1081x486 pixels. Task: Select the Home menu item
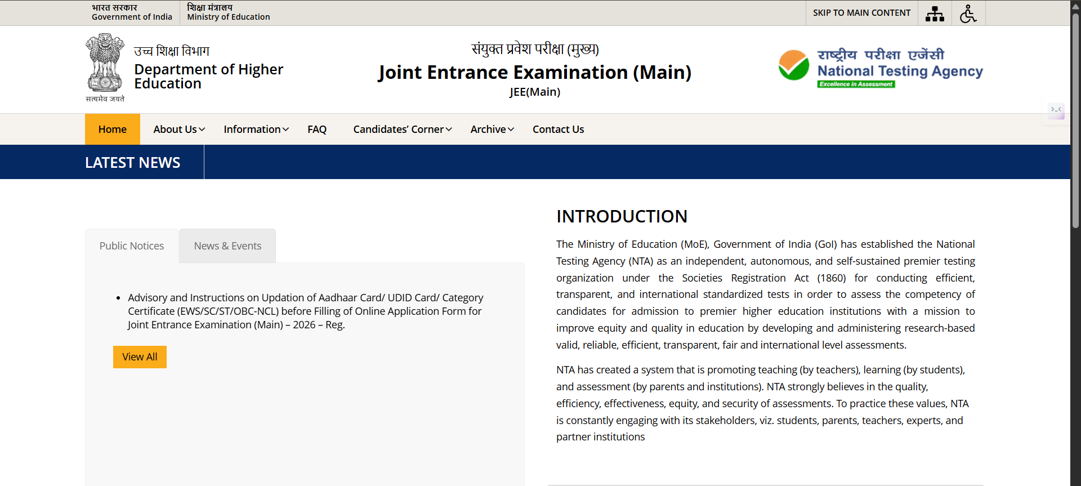pyautogui.click(x=113, y=129)
